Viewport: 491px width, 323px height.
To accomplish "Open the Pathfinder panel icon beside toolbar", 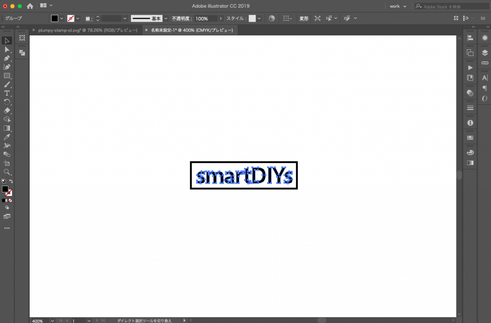I will [x=22, y=53].
